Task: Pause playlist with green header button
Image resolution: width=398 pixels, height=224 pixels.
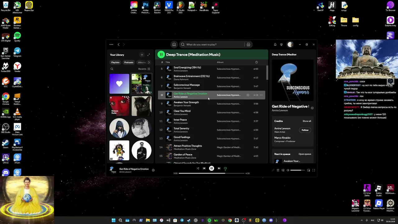Action: (161, 54)
